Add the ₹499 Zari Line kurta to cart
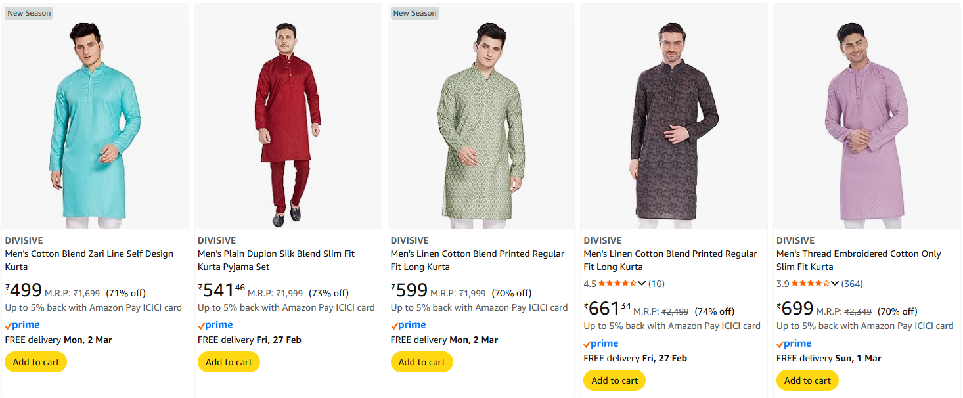Screen dimensions: 963x398 (36, 362)
